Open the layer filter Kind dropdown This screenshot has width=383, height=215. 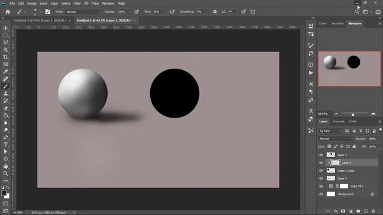point(330,131)
